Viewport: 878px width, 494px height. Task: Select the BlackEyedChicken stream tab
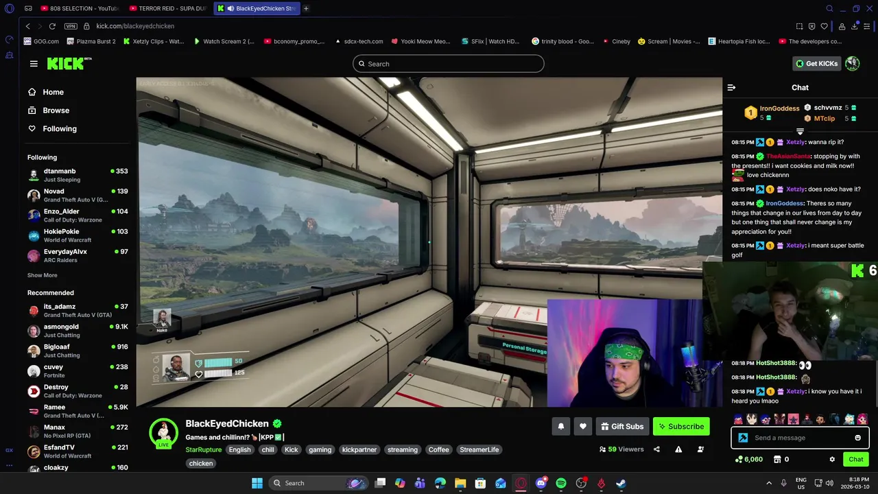click(x=256, y=8)
